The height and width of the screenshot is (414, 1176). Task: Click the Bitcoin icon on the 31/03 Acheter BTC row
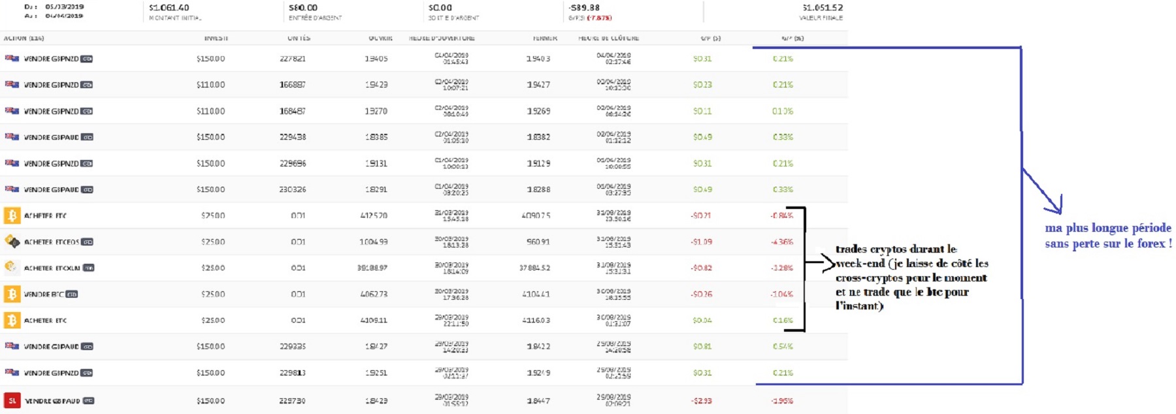pyautogui.click(x=12, y=215)
